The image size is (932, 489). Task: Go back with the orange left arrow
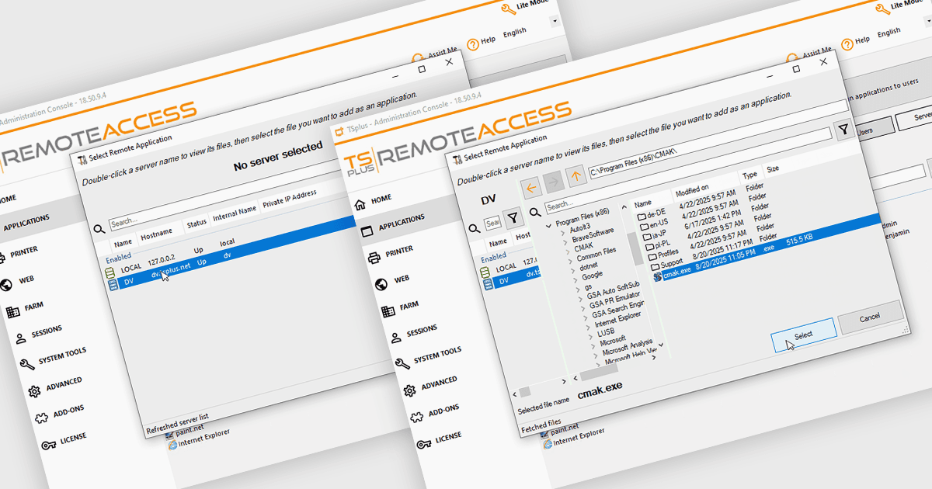(530, 188)
